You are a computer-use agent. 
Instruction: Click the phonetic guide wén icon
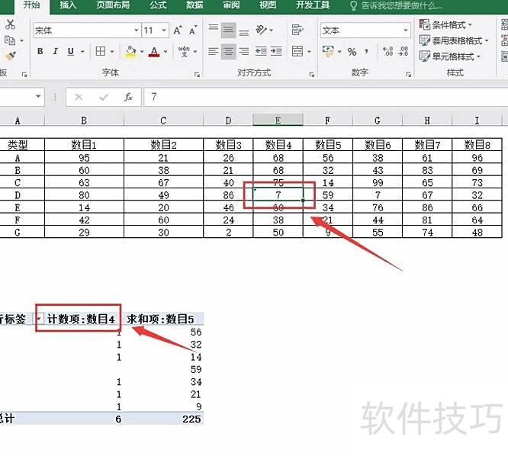(x=184, y=51)
